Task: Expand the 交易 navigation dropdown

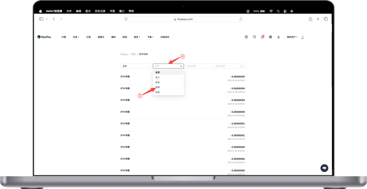Action: pyautogui.click(x=76, y=37)
